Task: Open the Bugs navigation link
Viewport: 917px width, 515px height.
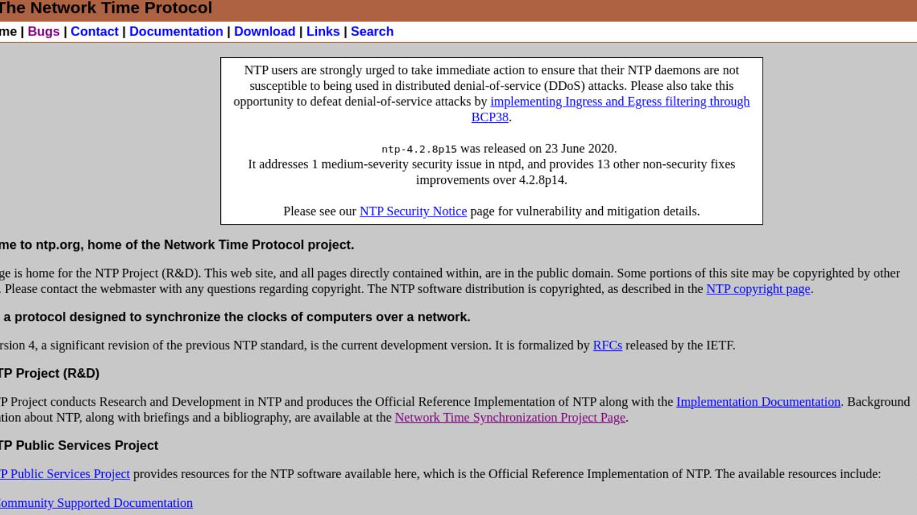Action: (44, 32)
